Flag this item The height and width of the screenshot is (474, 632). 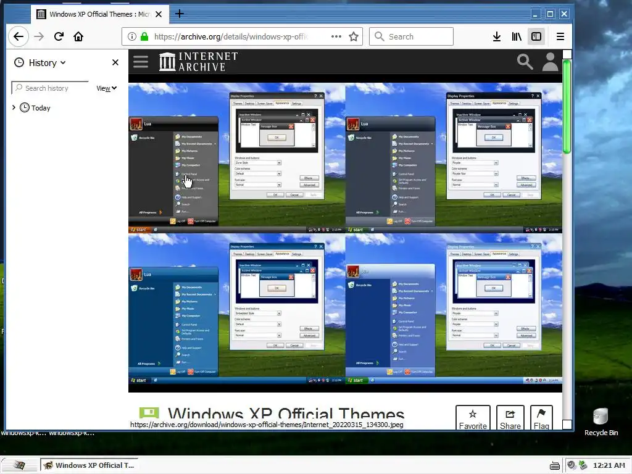(541, 418)
